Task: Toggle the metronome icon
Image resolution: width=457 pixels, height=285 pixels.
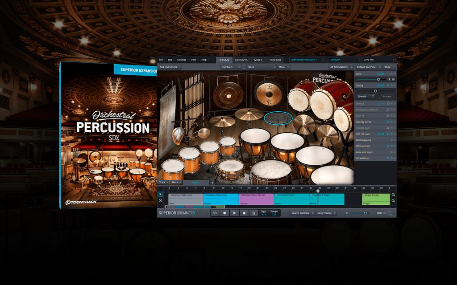Action: click(x=253, y=213)
